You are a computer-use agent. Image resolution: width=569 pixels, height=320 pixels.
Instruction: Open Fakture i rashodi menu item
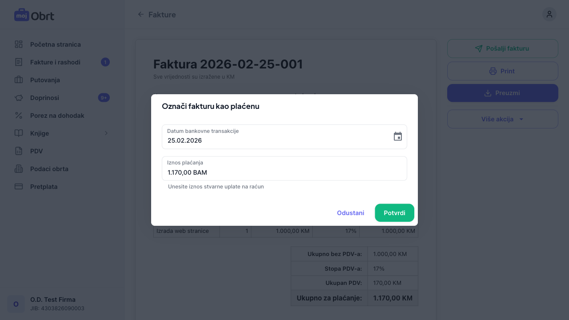click(55, 62)
